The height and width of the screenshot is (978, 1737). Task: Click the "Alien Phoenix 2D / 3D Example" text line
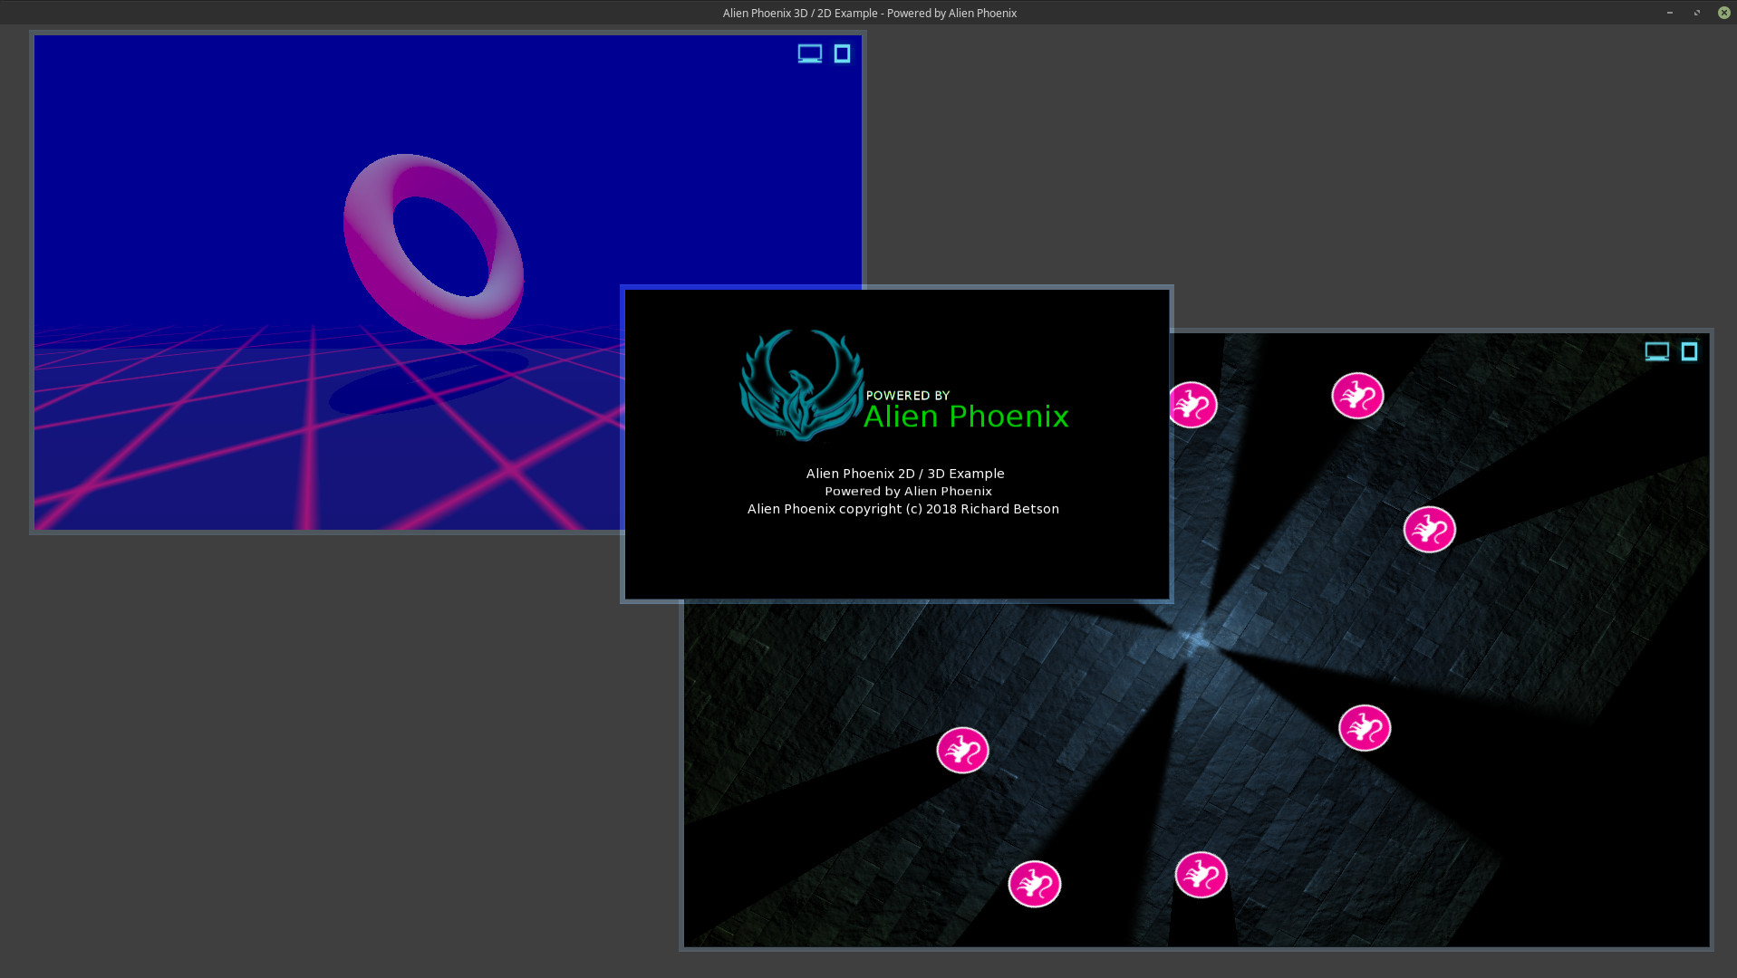point(904,474)
